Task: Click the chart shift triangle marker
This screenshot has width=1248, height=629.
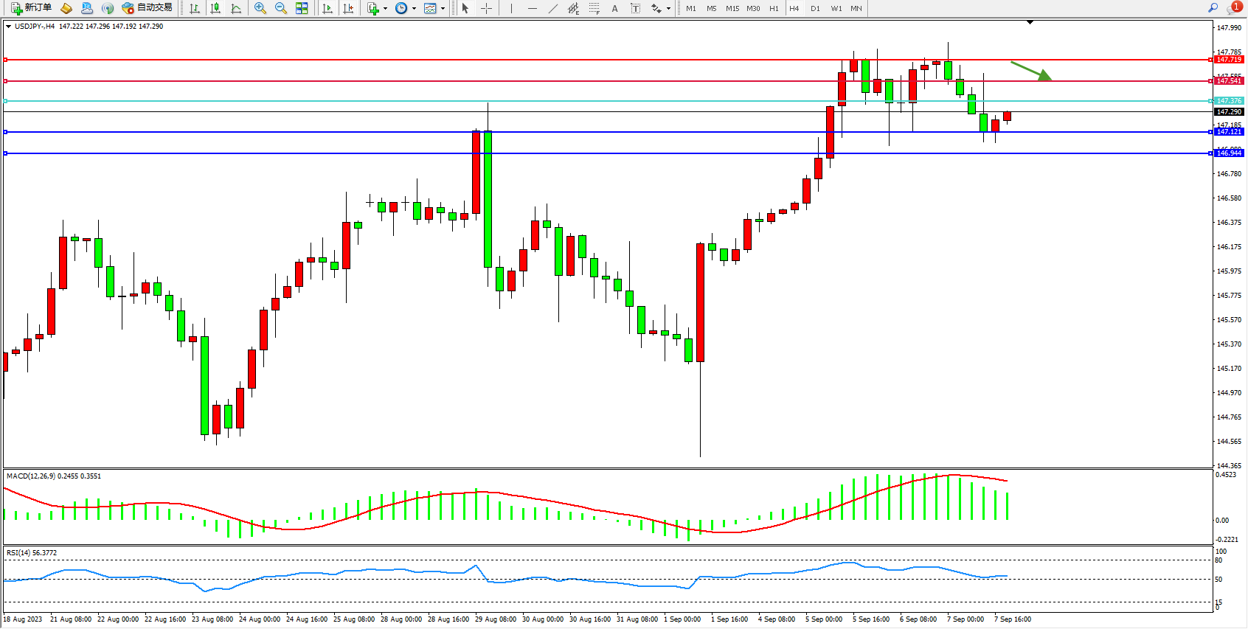Action: pos(1030,23)
